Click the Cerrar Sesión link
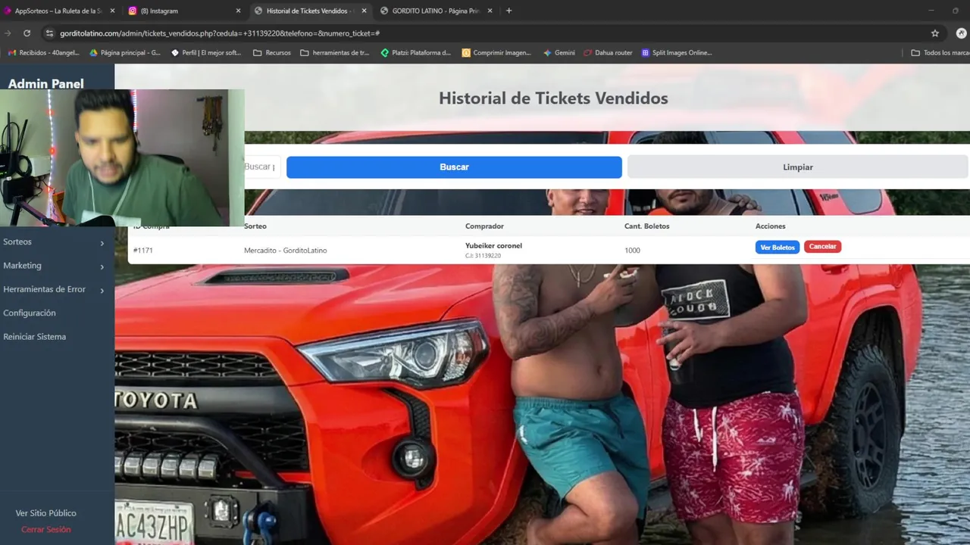The height and width of the screenshot is (545, 970). (x=45, y=530)
